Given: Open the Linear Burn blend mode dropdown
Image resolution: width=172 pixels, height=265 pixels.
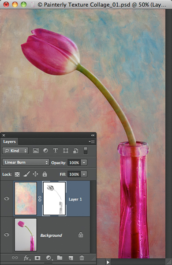Looking at the screenshot, I should point(26,162).
